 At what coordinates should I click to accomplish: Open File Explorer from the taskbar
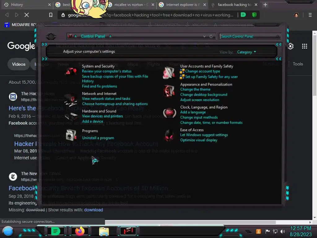tap(104, 231)
